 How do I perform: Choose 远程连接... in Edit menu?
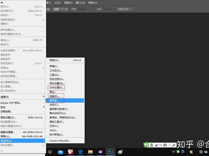(x=22, y=112)
